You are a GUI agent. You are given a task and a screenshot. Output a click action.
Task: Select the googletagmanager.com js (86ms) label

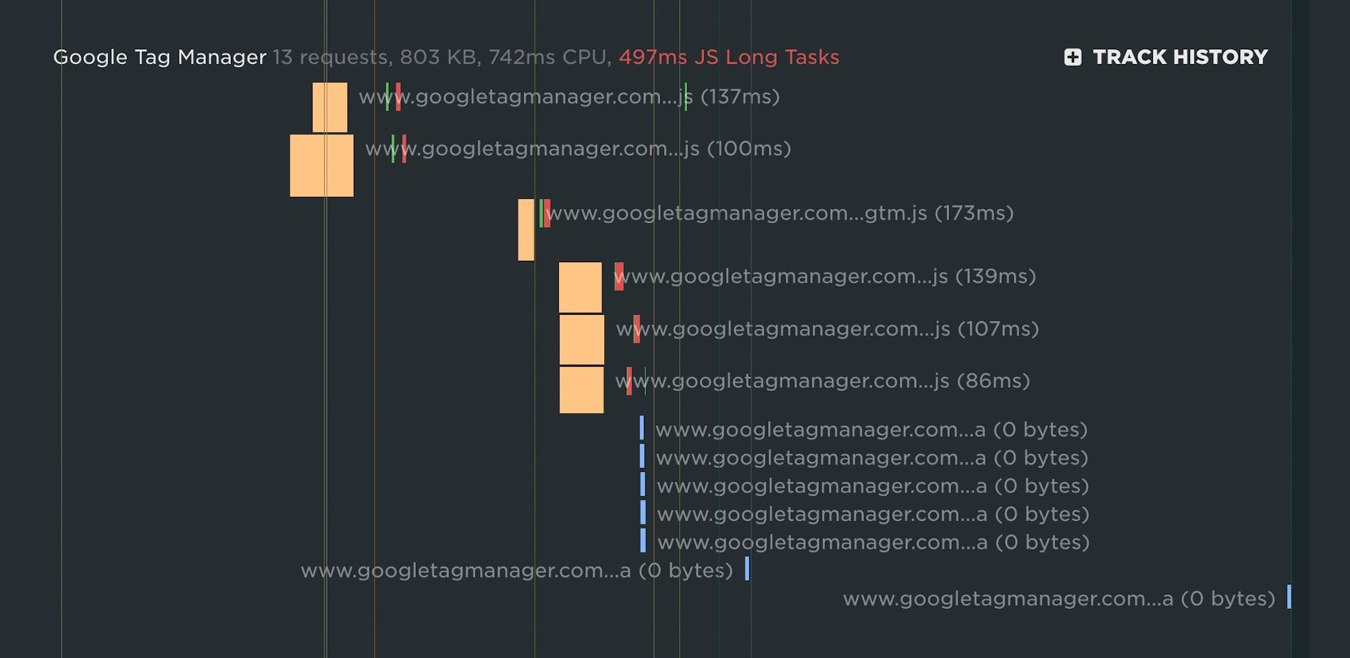click(x=822, y=381)
